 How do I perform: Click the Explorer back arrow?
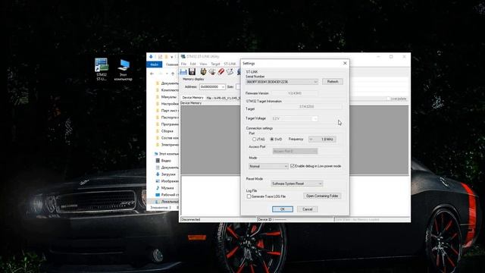(x=152, y=74)
